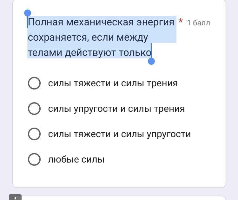Tap the word «энергия» in the question
The width and height of the screenshot is (238, 200).
155,22
